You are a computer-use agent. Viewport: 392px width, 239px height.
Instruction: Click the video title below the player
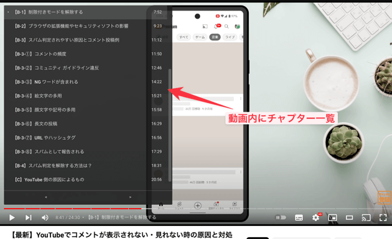click(x=121, y=235)
